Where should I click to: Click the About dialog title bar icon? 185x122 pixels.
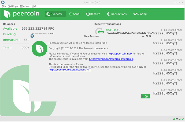(32, 36)
